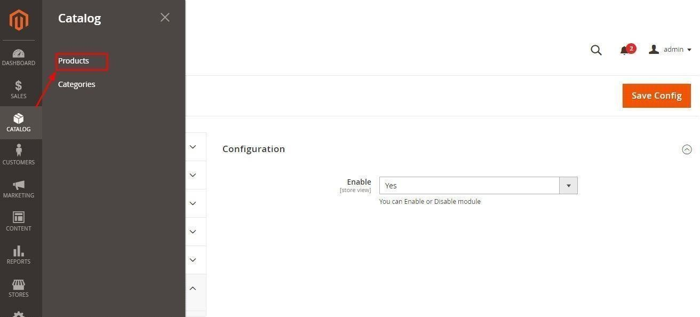Open the notifications bell

pos(624,50)
